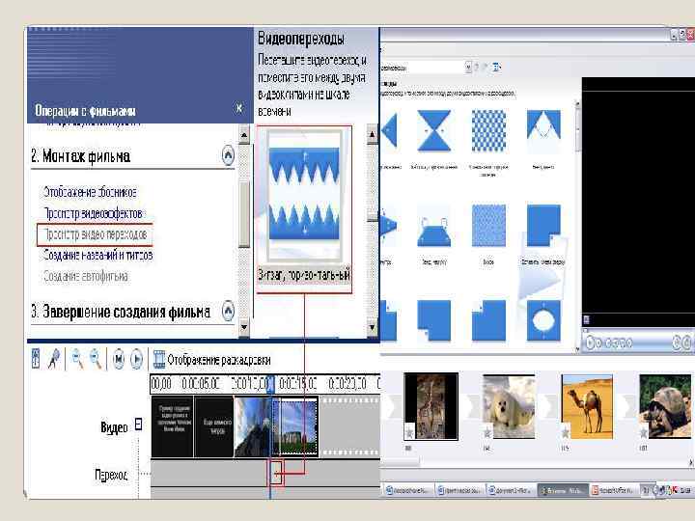Switch to storyboard via Отображение раскадровки

click(211, 360)
